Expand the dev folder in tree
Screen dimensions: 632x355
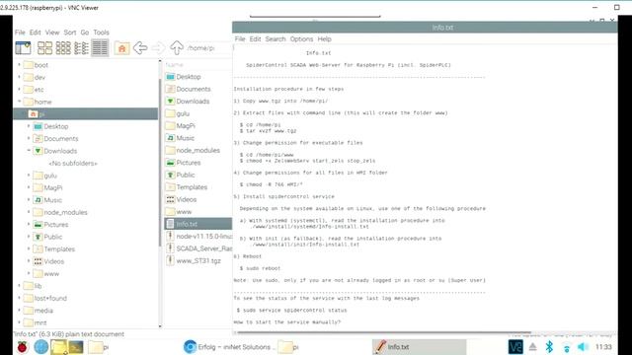(19, 77)
